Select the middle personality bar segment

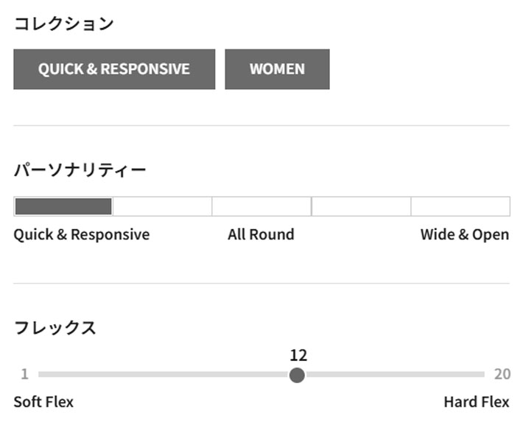tap(261, 206)
